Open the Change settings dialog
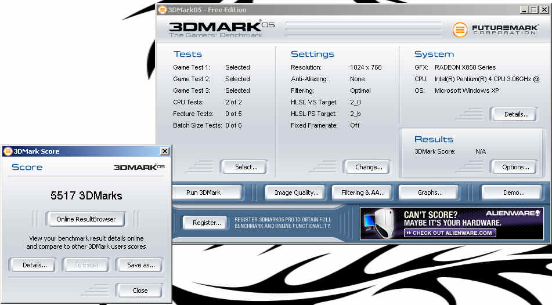This screenshot has width=552, height=305. click(x=366, y=167)
